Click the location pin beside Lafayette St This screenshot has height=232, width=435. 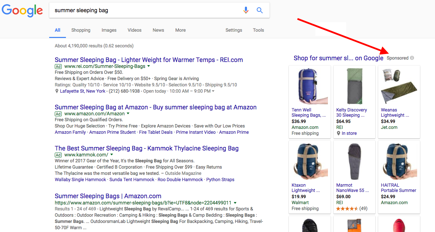coord(57,91)
